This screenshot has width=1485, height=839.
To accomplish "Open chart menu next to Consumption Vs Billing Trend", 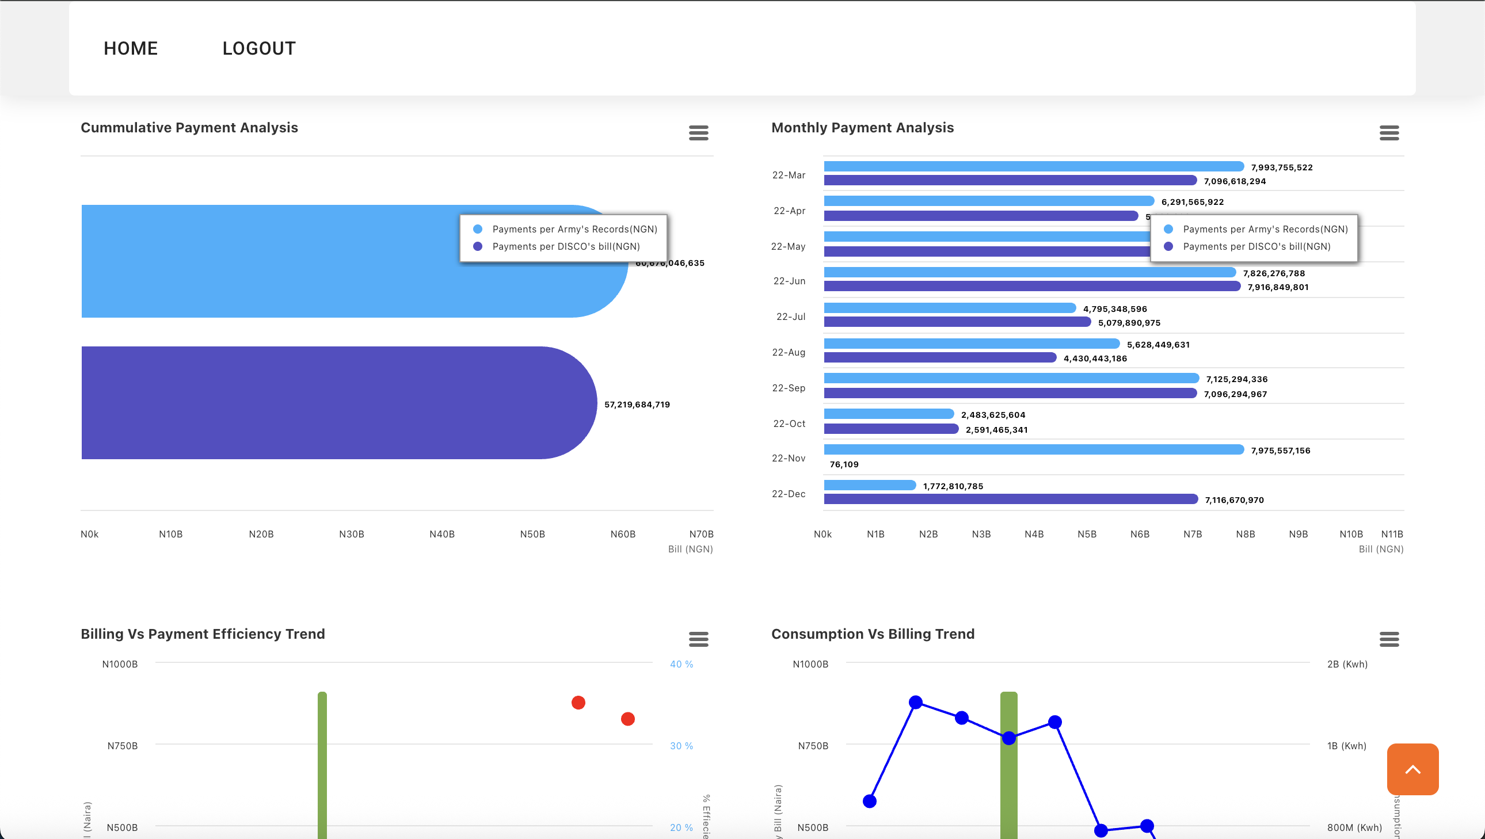I will click(x=1390, y=640).
